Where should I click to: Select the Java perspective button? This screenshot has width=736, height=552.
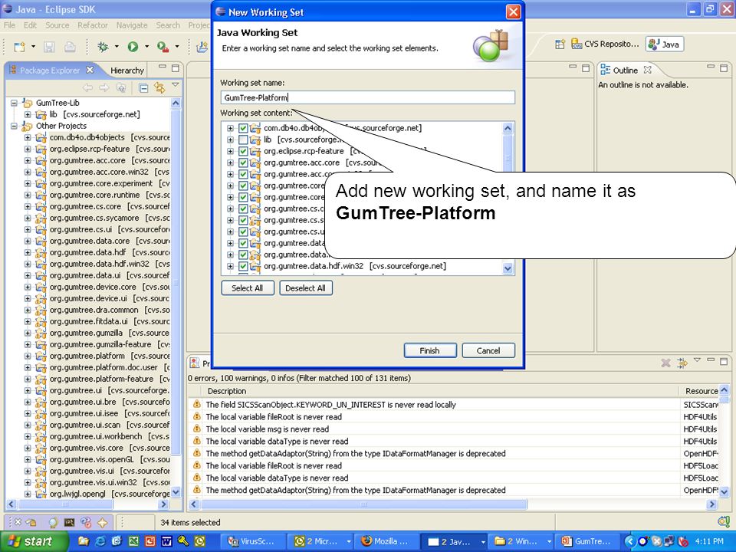click(x=664, y=44)
